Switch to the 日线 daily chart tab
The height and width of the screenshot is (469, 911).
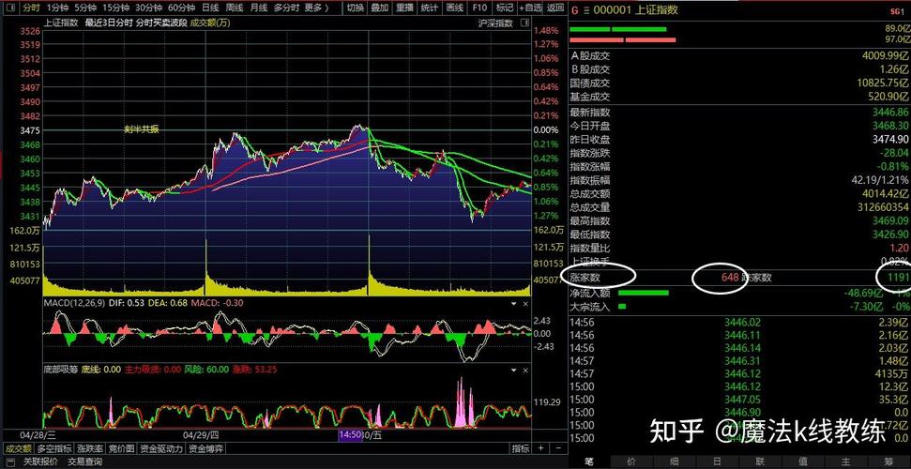210,8
